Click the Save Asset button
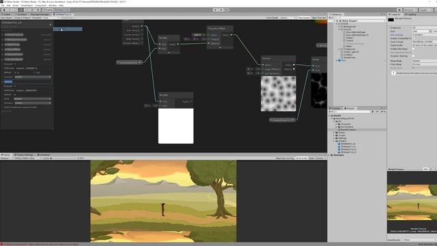 click(x=6, y=18)
